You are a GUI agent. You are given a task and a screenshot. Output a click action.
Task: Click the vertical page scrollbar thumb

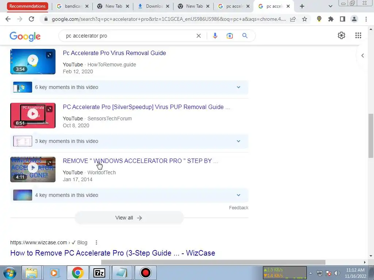[x=371, y=136]
